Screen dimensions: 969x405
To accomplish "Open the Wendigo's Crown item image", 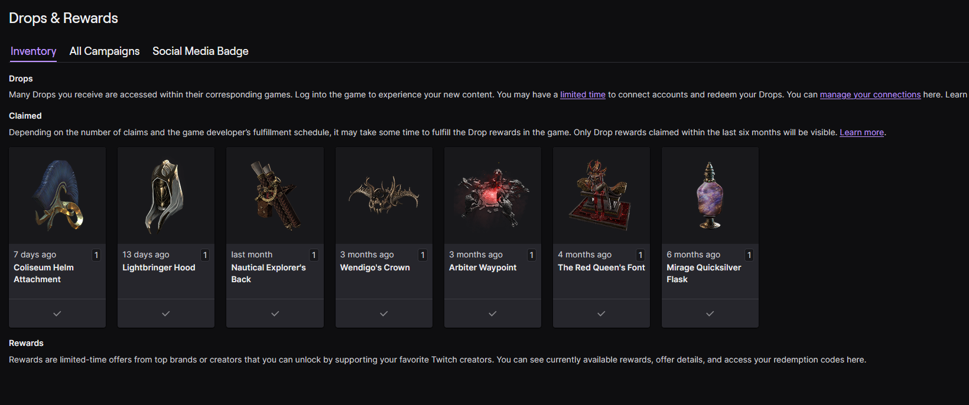I will tap(384, 195).
